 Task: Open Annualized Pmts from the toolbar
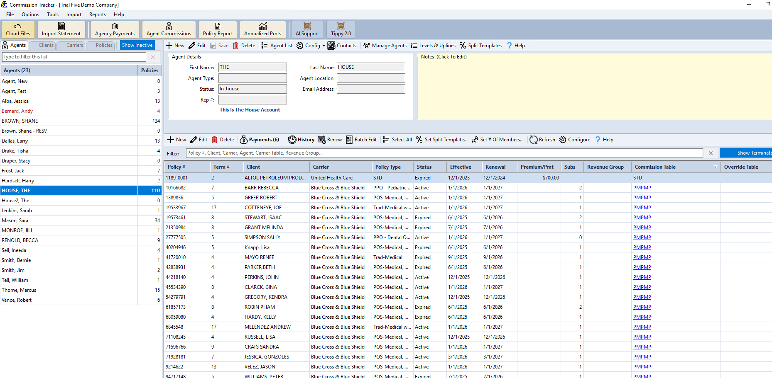262,29
